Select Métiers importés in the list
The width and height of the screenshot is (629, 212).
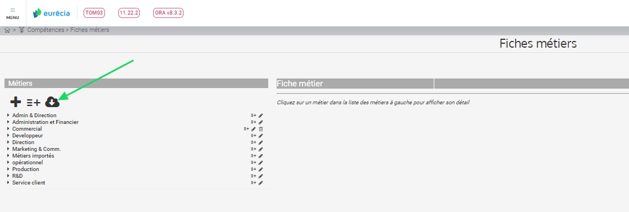coord(33,156)
